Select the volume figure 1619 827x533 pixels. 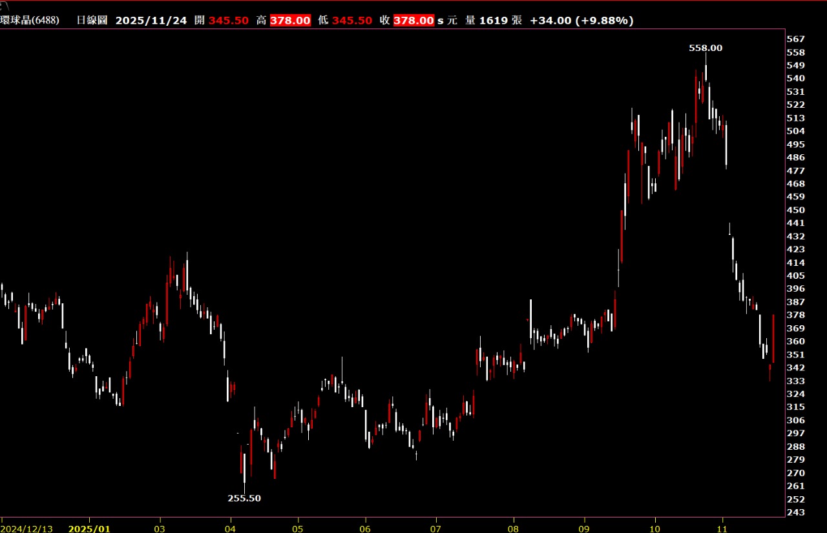coord(494,20)
